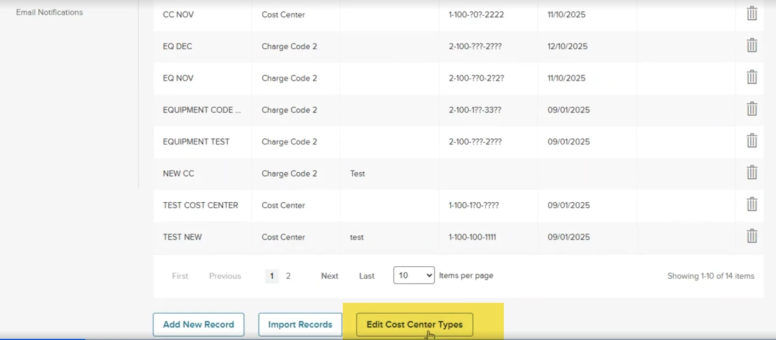Select the NEW CC name cell

point(203,173)
